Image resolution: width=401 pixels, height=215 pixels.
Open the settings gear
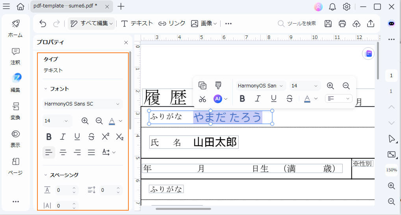[x=347, y=7]
